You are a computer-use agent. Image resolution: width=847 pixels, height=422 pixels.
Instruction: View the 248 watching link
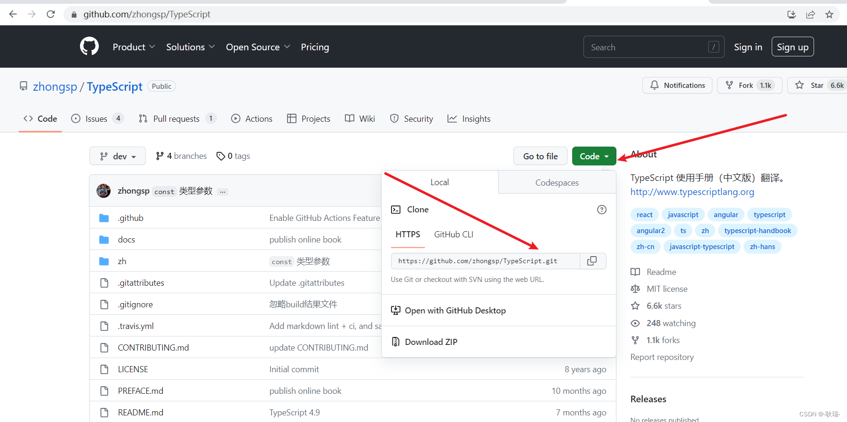(663, 323)
